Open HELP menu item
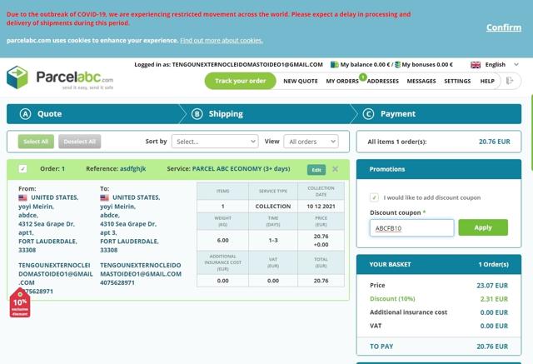Screen dimensions: 533x364 coord(487,82)
